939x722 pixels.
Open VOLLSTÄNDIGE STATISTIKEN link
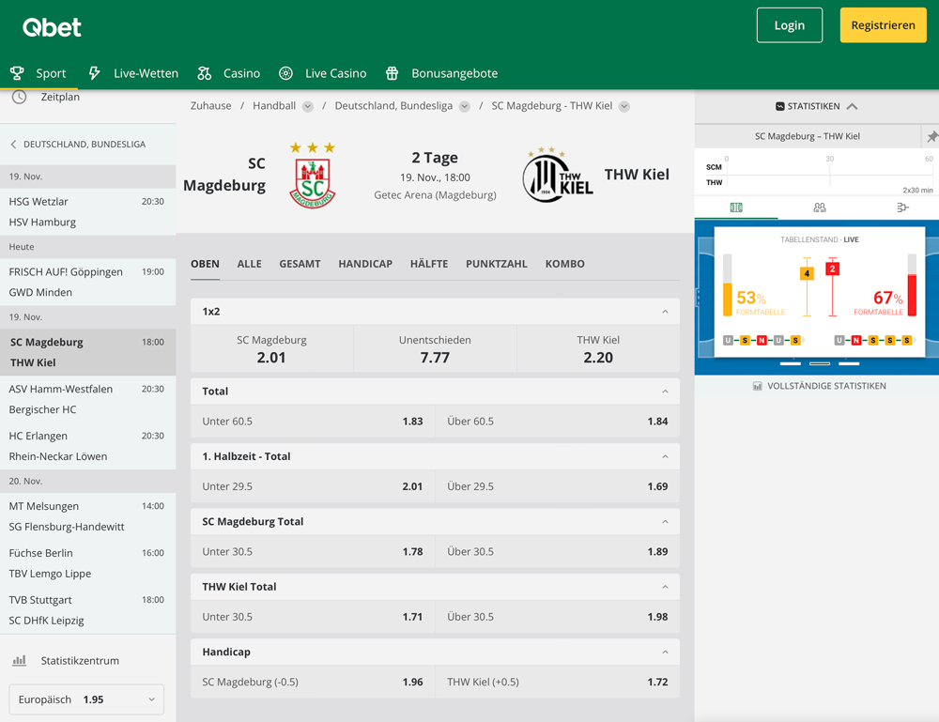pos(817,385)
